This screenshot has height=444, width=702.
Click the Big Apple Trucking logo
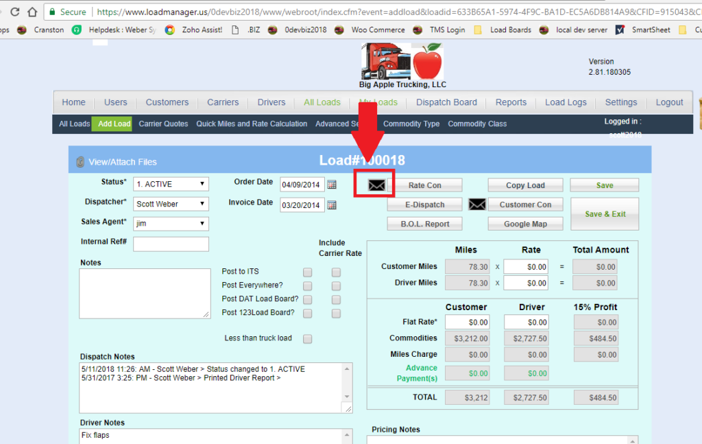pos(401,61)
